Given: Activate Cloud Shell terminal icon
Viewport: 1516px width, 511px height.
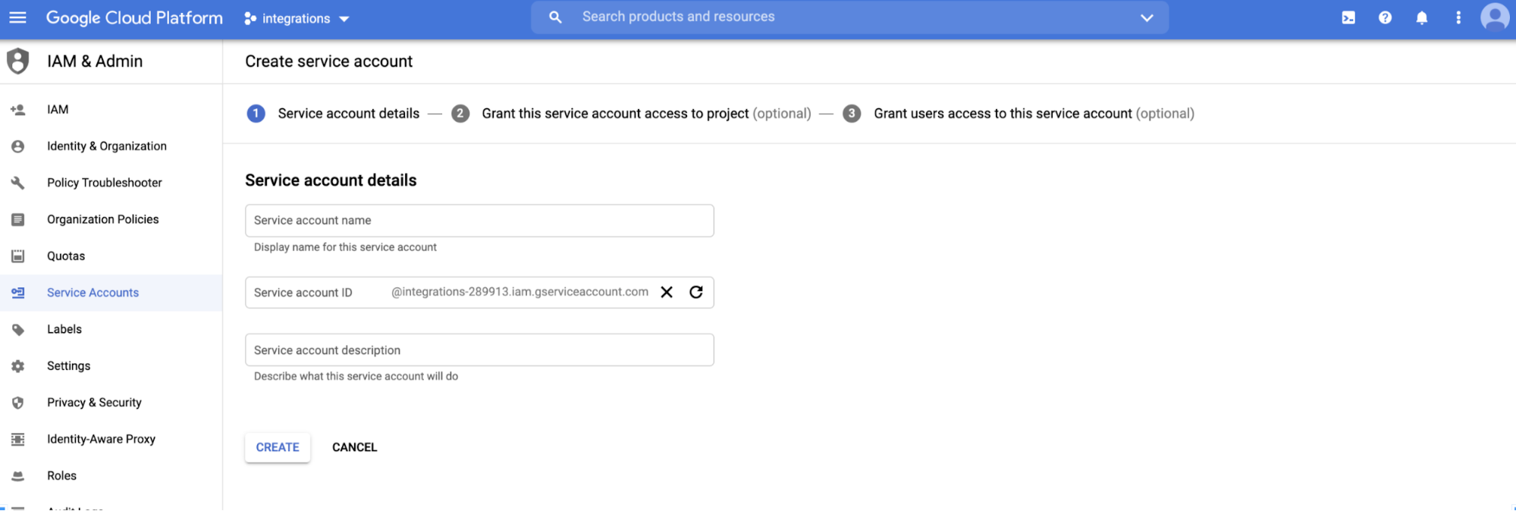Looking at the screenshot, I should click(1348, 17).
